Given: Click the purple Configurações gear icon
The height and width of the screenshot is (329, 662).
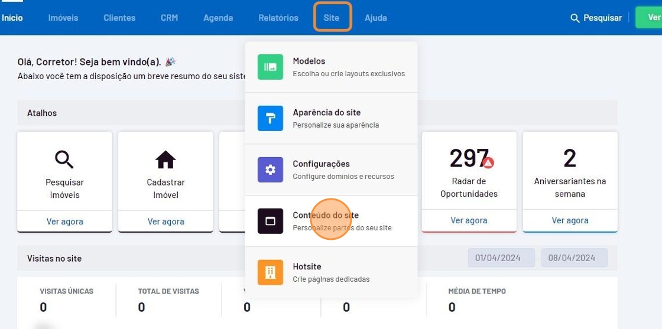Looking at the screenshot, I should (270, 170).
